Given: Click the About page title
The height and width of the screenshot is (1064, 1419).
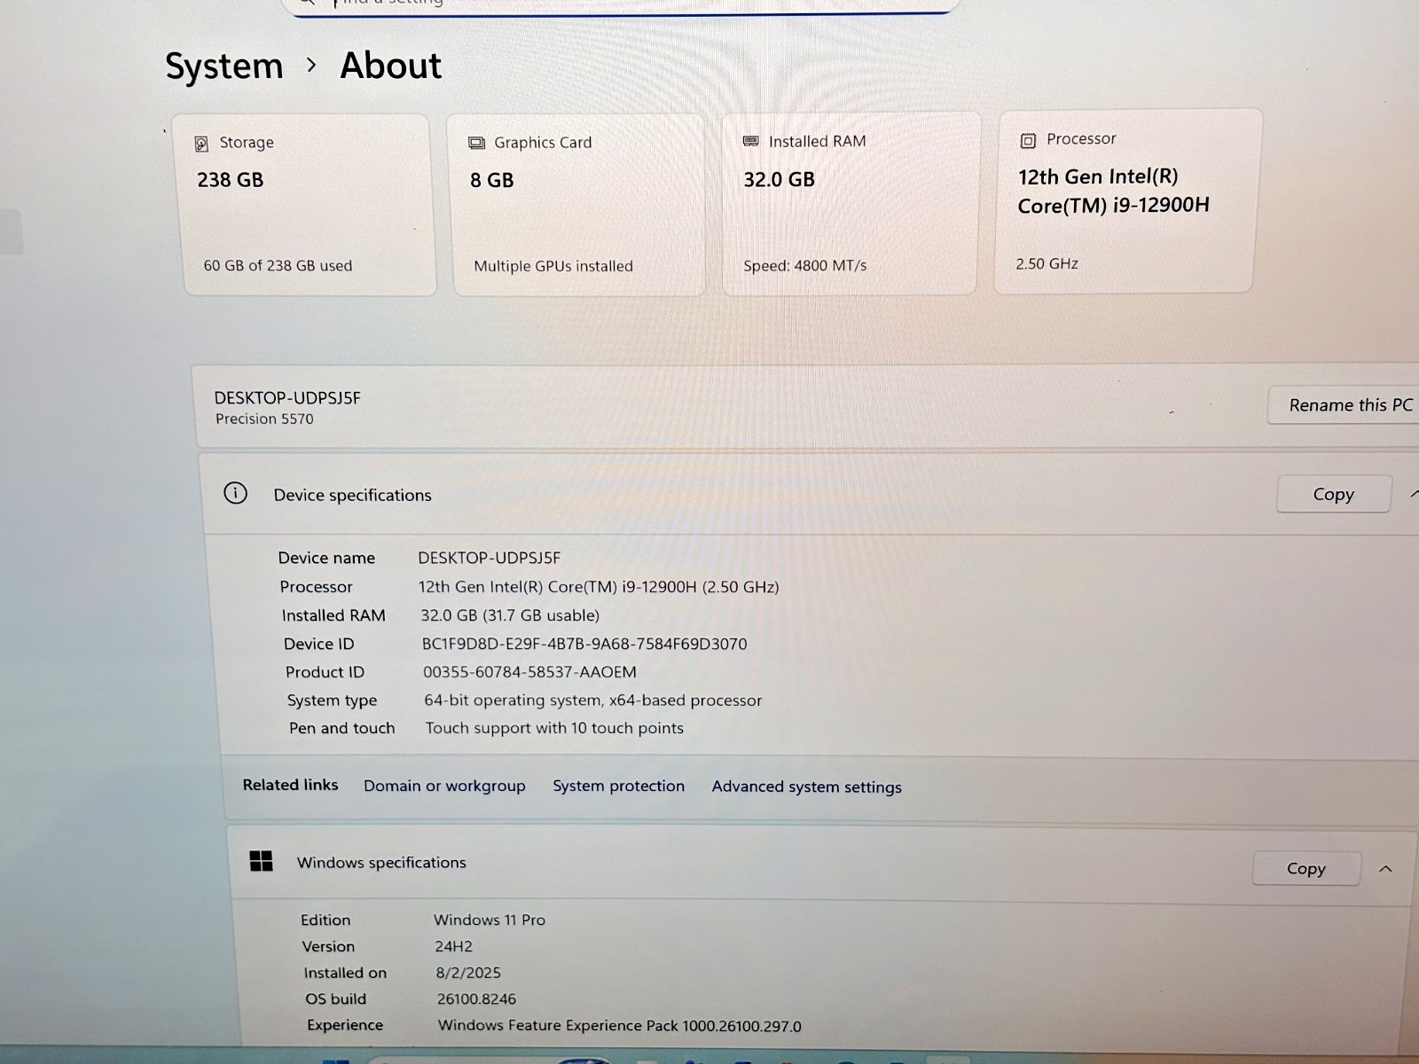Looking at the screenshot, I should (x=390, y=66).
